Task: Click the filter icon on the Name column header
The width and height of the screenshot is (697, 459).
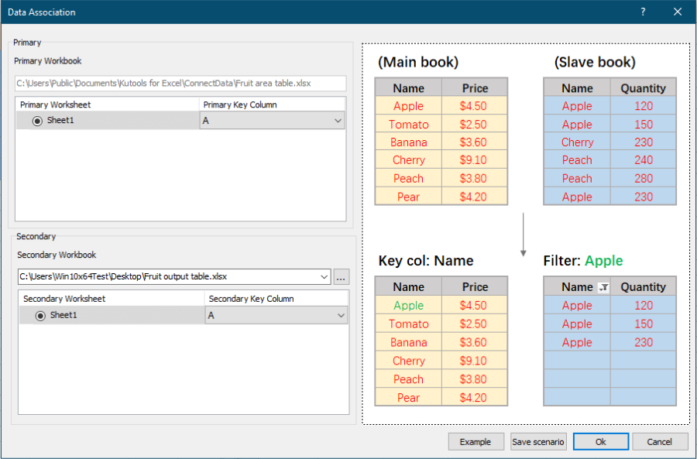Action: click(x=604, y=286)
